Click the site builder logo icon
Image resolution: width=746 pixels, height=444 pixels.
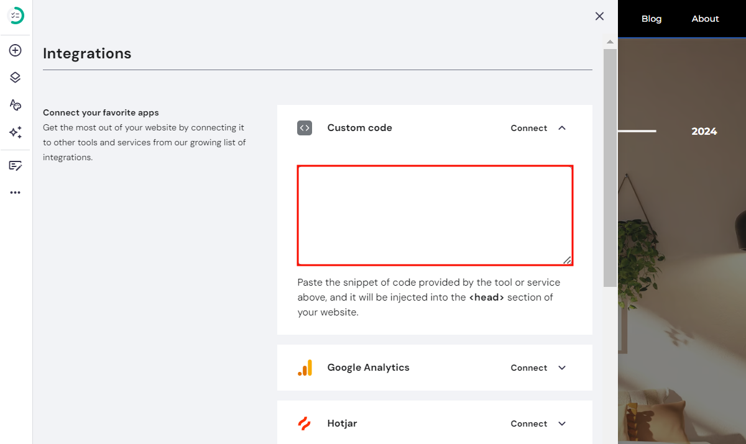click(x=16, y=16)
